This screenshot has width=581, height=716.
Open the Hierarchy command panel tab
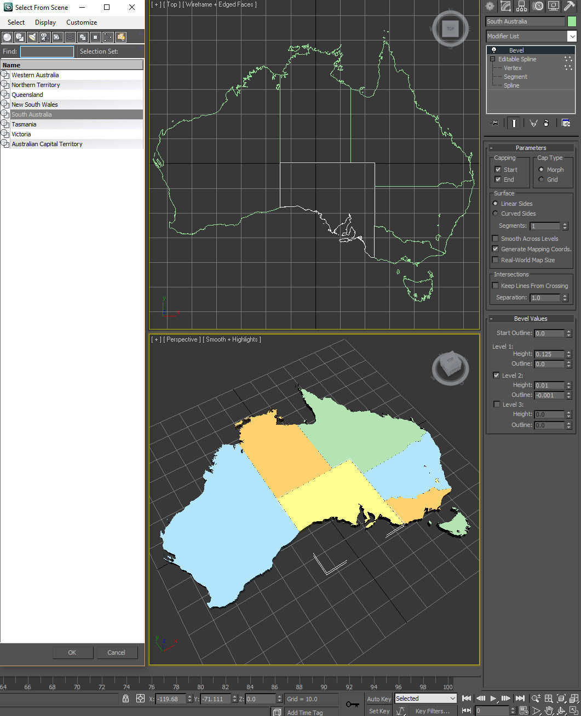click(x=521, y=6)
